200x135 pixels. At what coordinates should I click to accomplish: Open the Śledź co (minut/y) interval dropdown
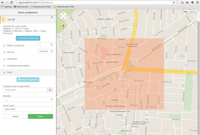point(45,45)
